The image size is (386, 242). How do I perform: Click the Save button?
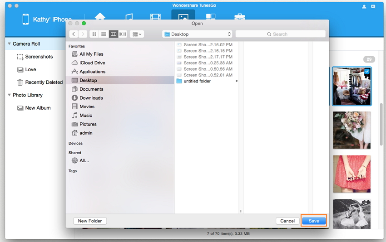coord(314,221)
